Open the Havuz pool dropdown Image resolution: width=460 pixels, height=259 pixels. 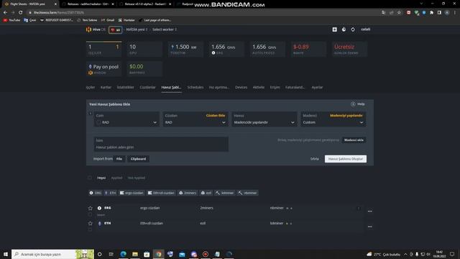(x=264, y=119)
